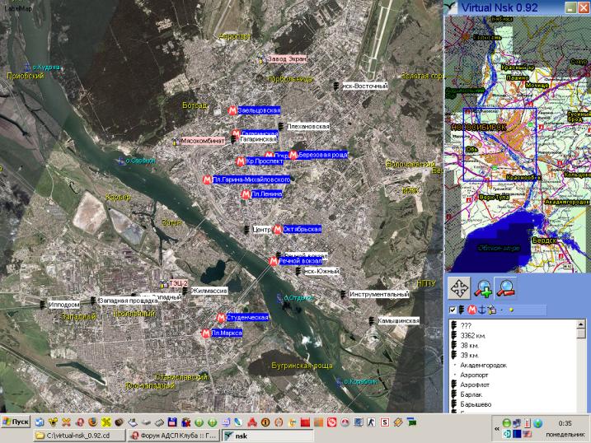The image size is (591, 443).
Task: Select the Студенческая metro marker on map
Action: (221, 318)
